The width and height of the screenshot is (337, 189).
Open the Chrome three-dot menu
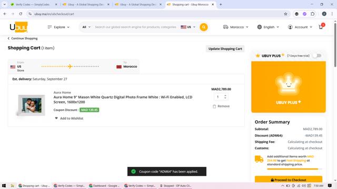pyautogui.click(x=332, y=14)
